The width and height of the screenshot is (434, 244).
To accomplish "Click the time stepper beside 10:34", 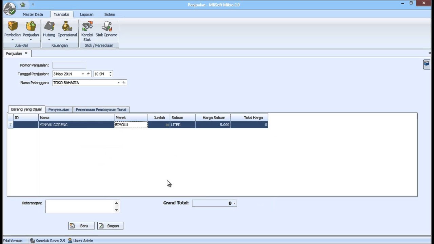I will tap(110, 74).
